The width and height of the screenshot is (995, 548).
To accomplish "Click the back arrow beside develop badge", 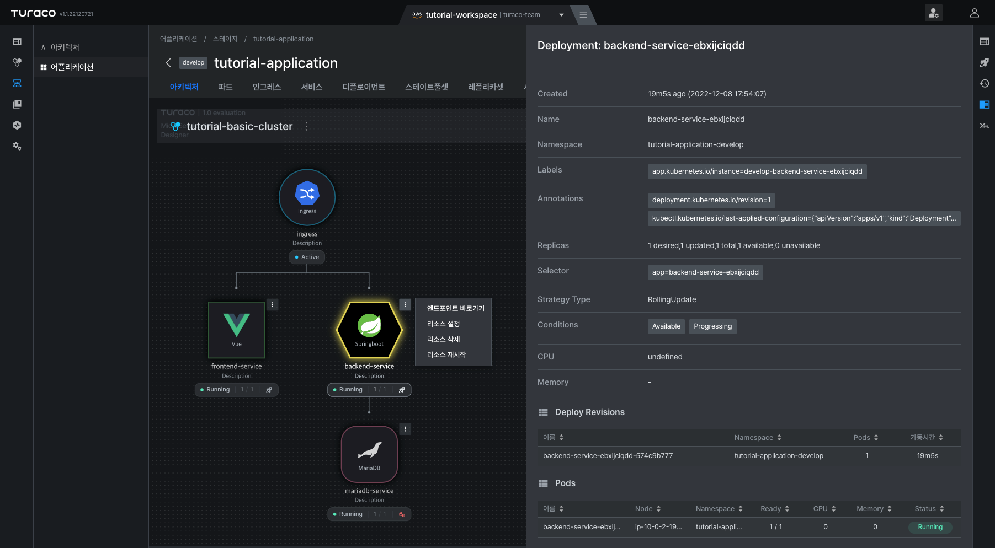I will [x=168, y=63].
